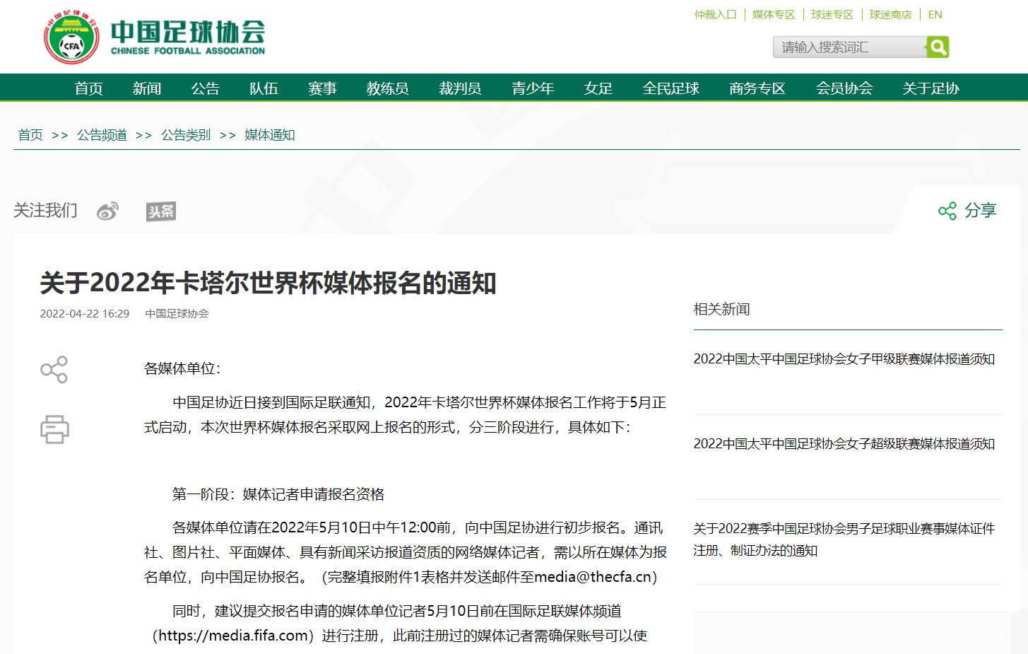Click the 各媒体单位 salutation text
The height and width of the screenshot is (654, 1028).
pos(182,368)
